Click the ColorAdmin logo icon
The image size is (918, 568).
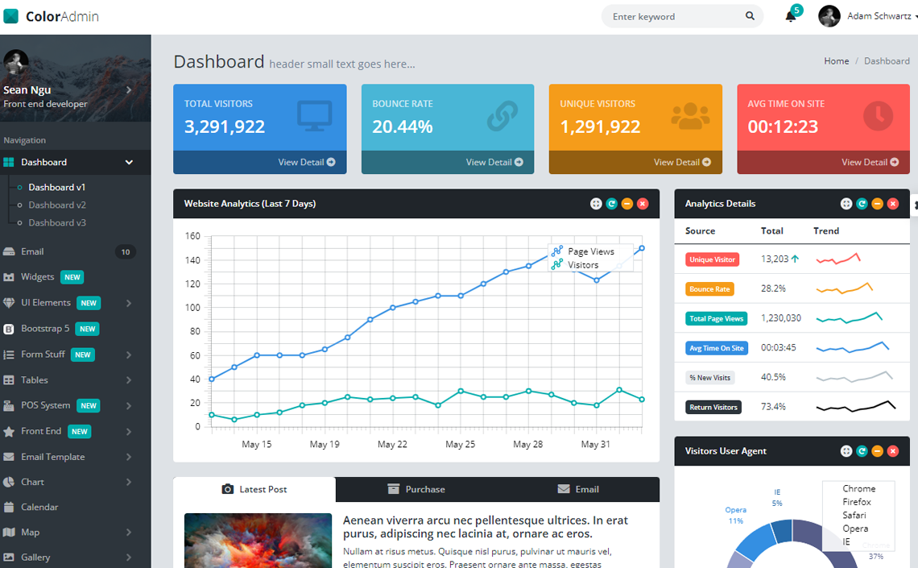[10, 16]
